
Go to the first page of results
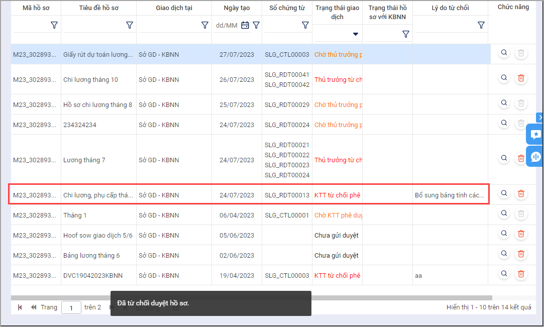tap(20, 307)
